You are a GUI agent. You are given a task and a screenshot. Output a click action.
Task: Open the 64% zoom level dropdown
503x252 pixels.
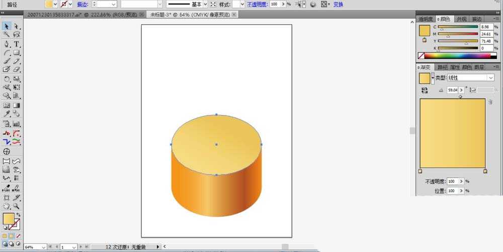(35, 247)
